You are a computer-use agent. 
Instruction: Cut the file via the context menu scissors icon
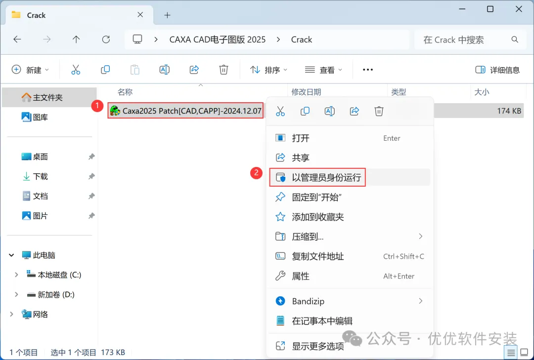point(280,111)
